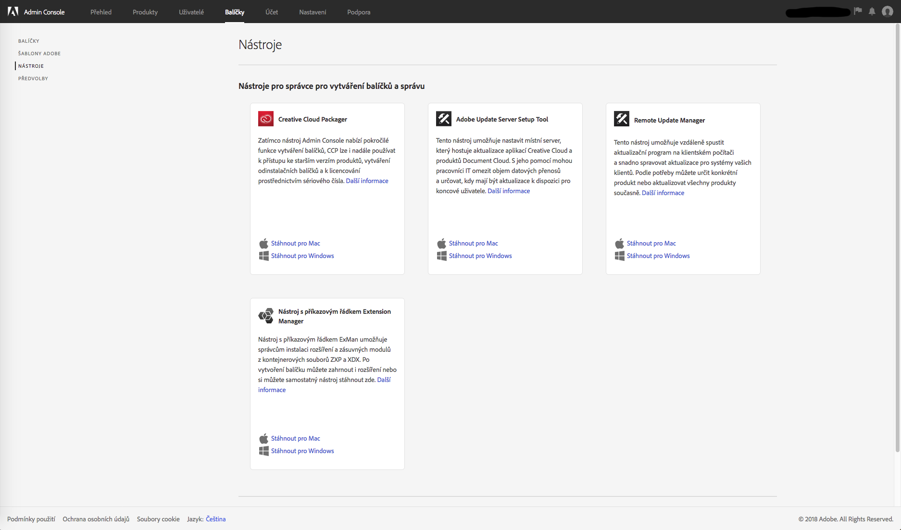Open Další informace in Creative Cloud Packager card
The width and height of the screenshot is (901, 530).
click(x=367, y=181)
